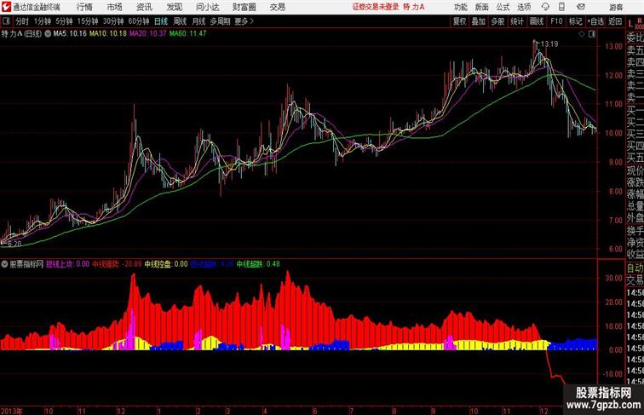Click the MA20: 10.37 label
This screenshot has height=415, width=644.
pyautogui.click(x=148, y=34)
